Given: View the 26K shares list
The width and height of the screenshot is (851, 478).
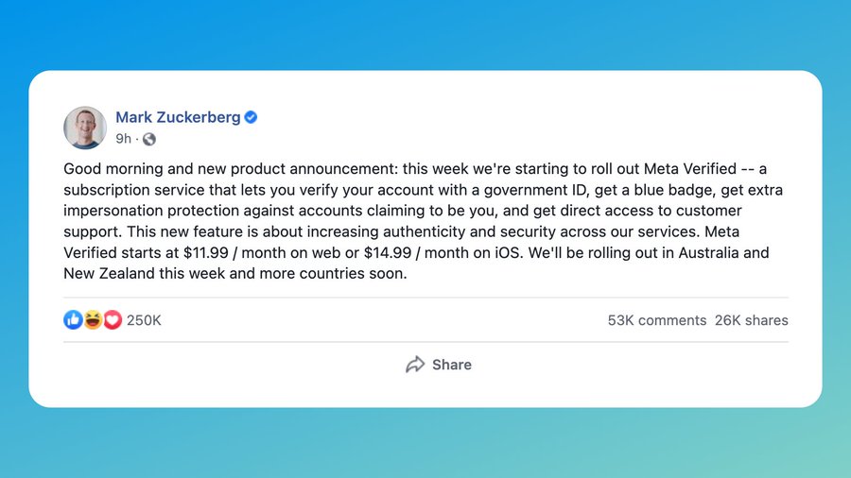Looking at the screenshot, I should click(x=751, y=320).
